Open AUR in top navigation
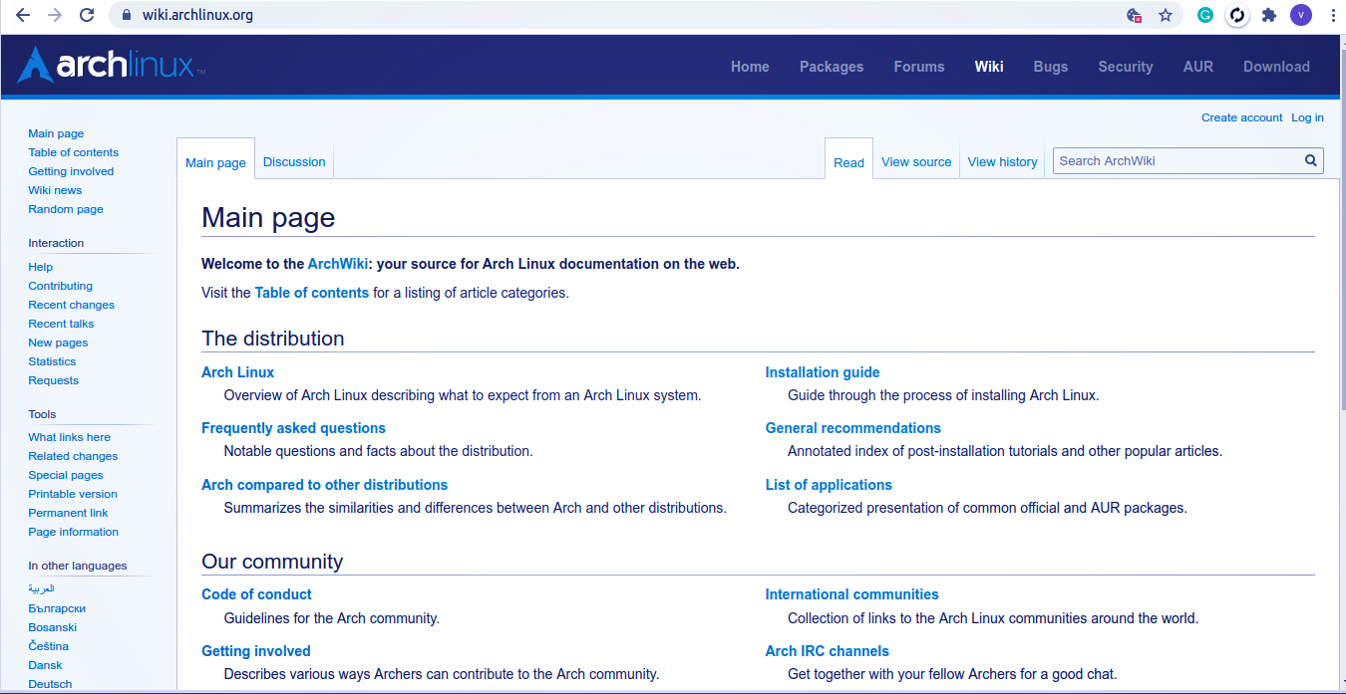 tap(1198, 67)
